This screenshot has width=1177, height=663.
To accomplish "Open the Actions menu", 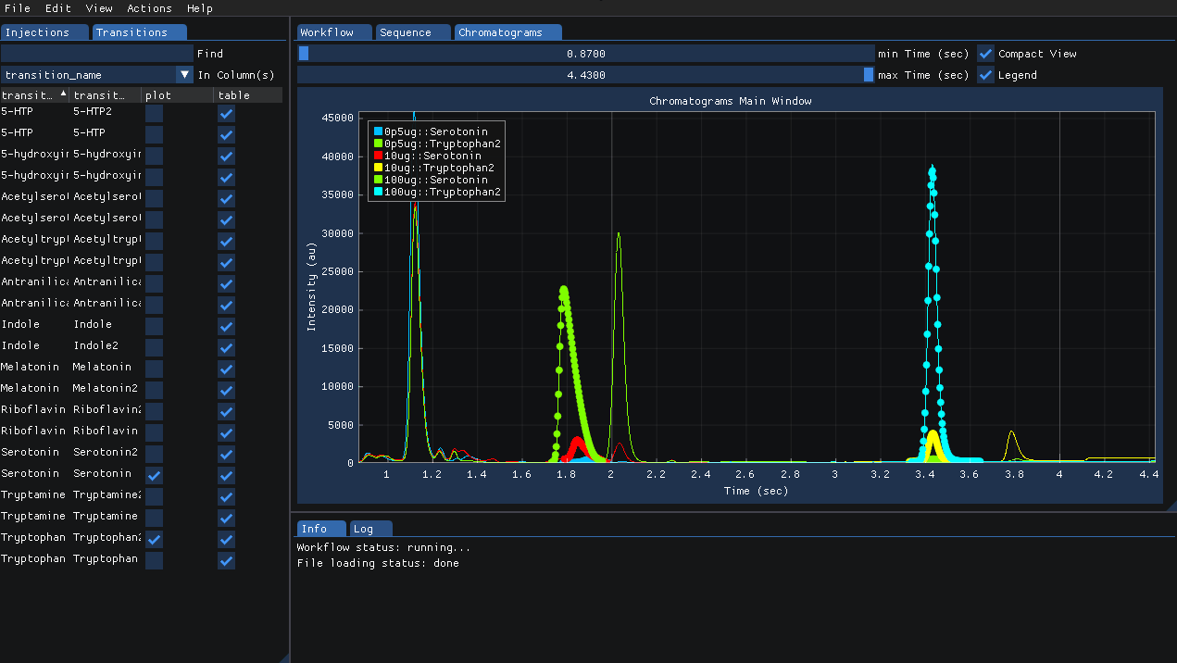I will coord(149,8).
